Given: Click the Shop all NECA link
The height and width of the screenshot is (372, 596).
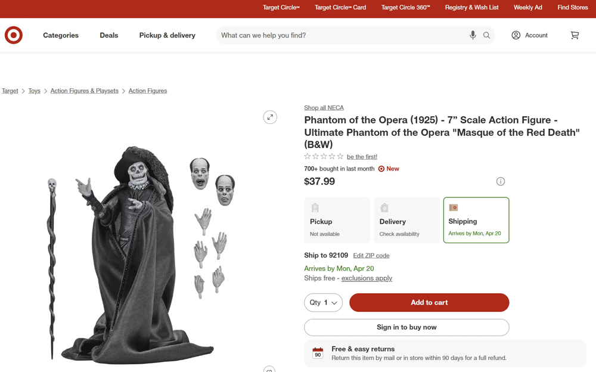Looking at the screenshot, I should coord(324,107).
